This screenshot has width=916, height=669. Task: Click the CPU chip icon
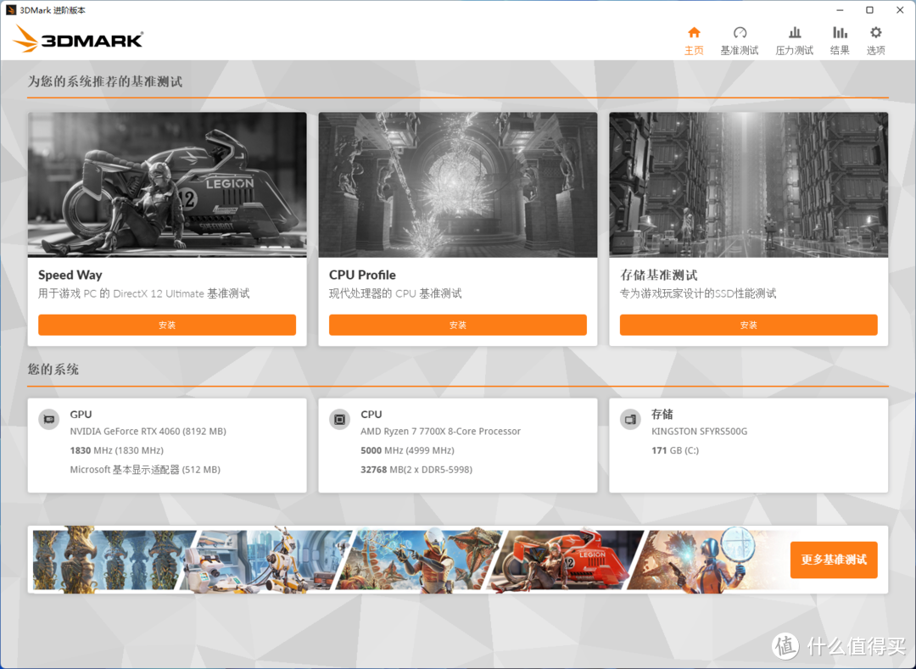(339, 419)
